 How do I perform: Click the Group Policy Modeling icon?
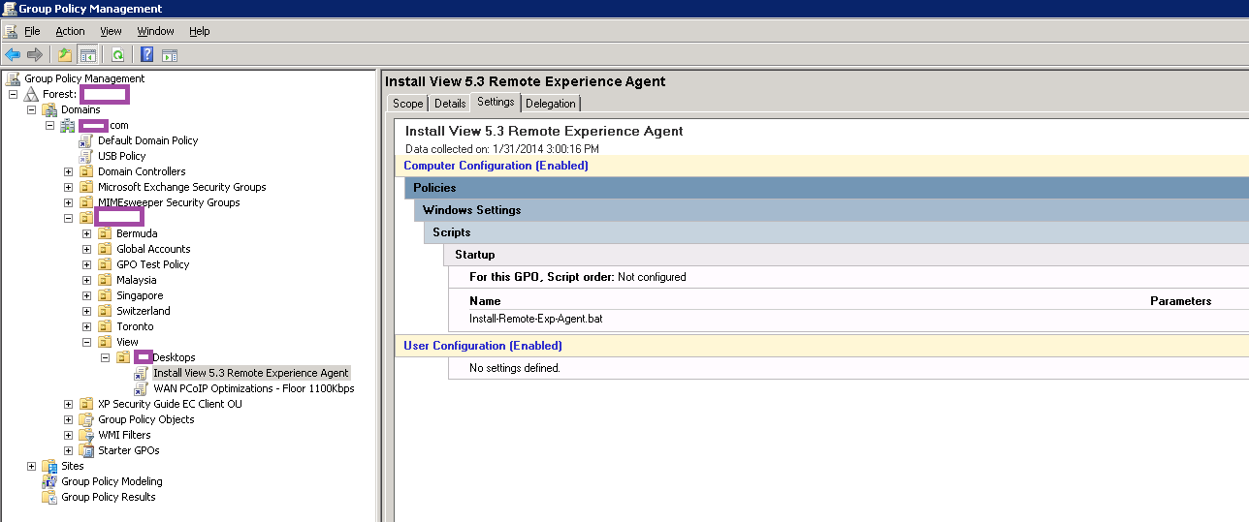point(49,481)
